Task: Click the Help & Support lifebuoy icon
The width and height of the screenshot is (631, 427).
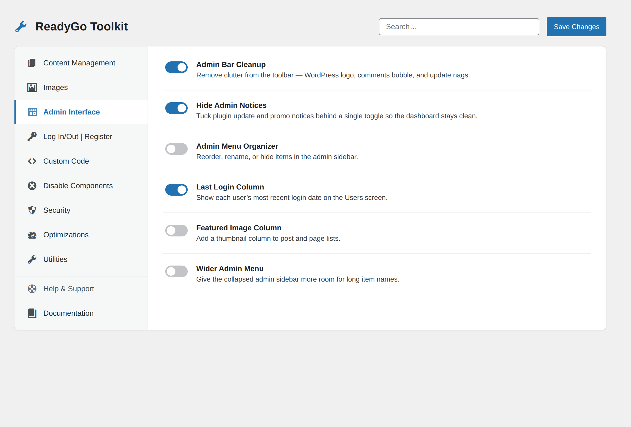Action: coord(32,289)
